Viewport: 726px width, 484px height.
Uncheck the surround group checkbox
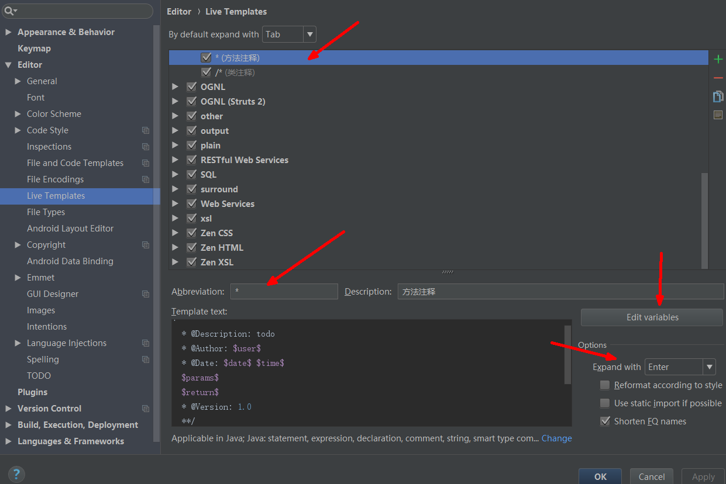click(191, 189)
